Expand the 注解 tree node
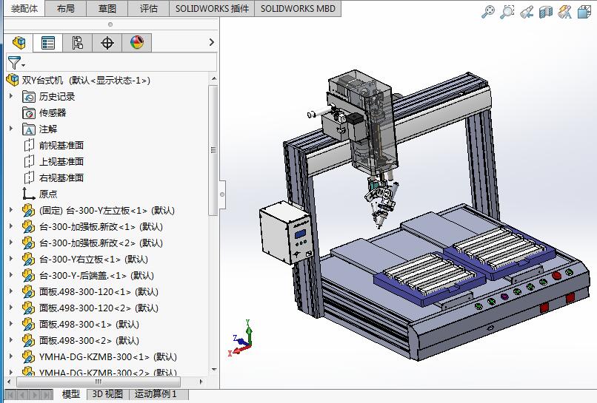Viewport: 597px width, 403px height. click(x=11, y=129)
